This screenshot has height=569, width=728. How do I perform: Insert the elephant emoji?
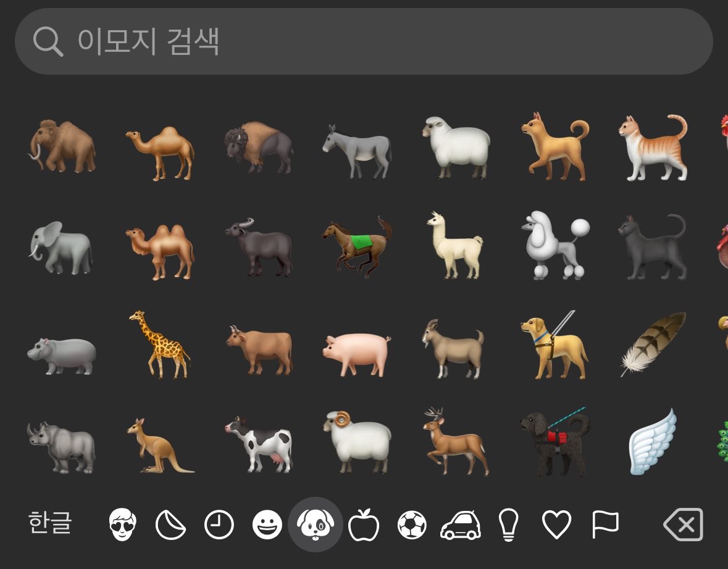61,248
